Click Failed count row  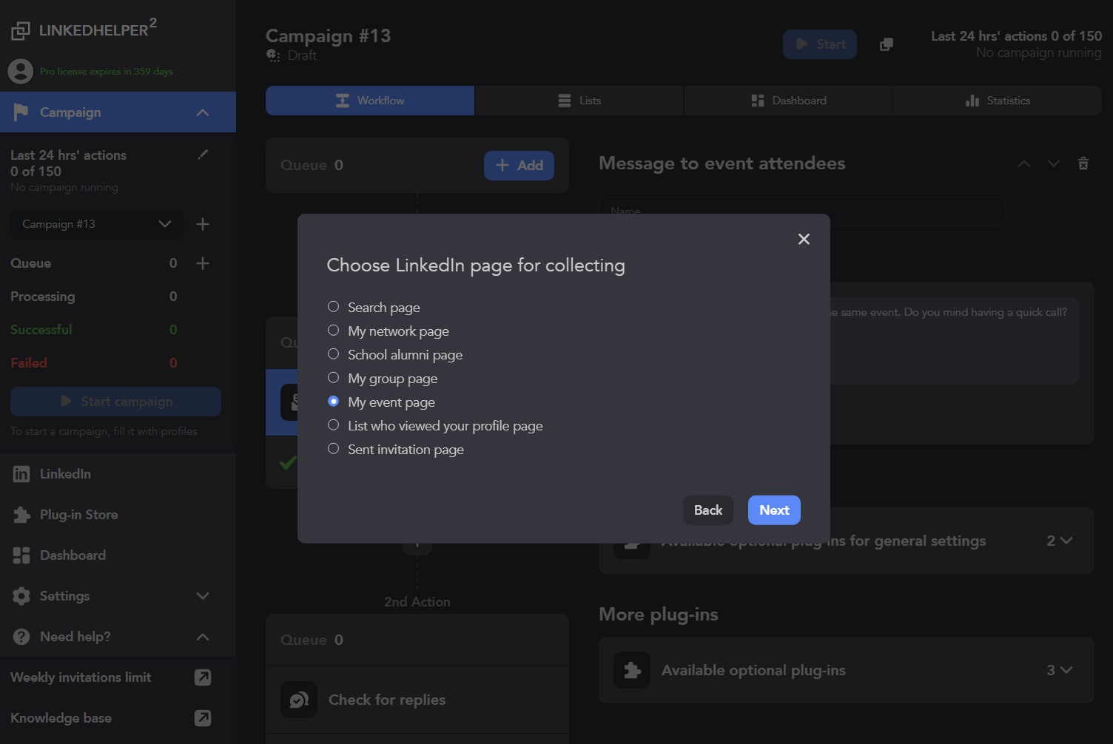click(x=94, y=363)
